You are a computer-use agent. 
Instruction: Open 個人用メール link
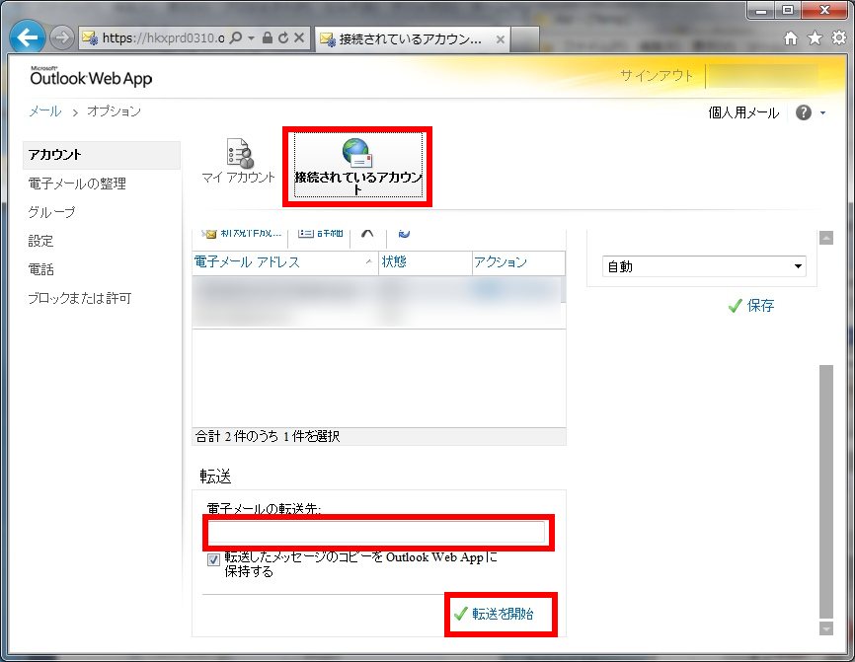click(743, 112)
